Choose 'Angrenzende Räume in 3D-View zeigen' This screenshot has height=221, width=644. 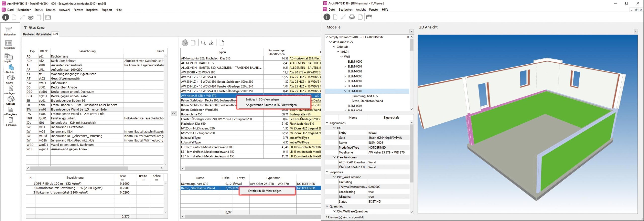[x=271, y=105]
